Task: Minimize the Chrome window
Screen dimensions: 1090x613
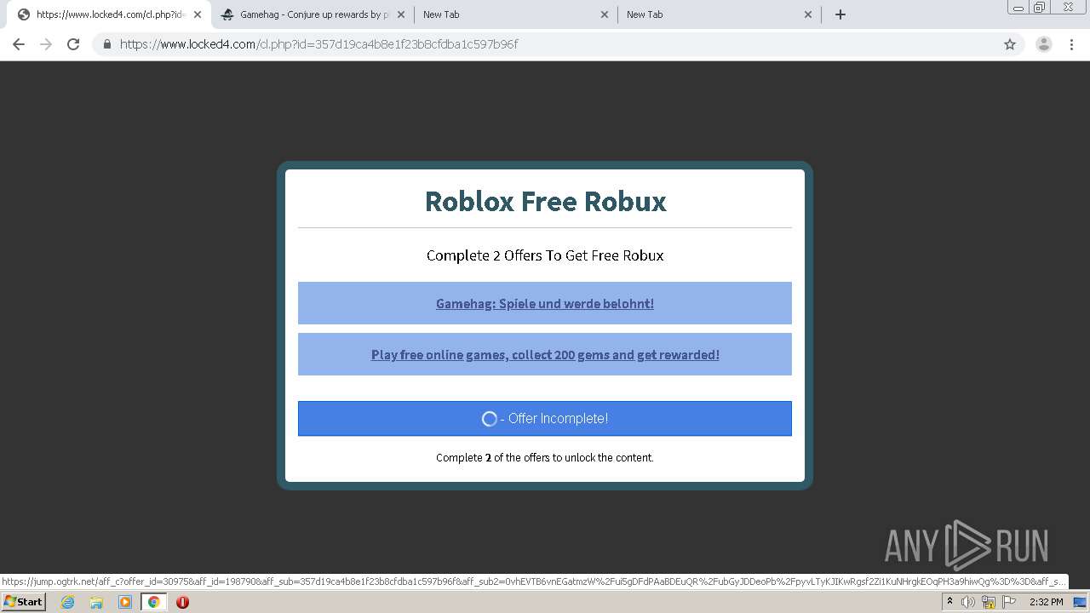Action: click(1018, 8)
